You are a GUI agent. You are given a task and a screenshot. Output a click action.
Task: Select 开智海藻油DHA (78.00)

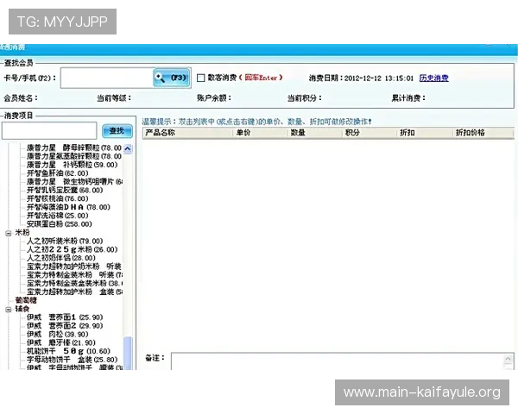point(68,207)
